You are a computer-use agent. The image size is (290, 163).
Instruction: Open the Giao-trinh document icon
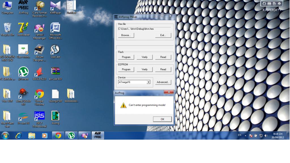[23, 52]
